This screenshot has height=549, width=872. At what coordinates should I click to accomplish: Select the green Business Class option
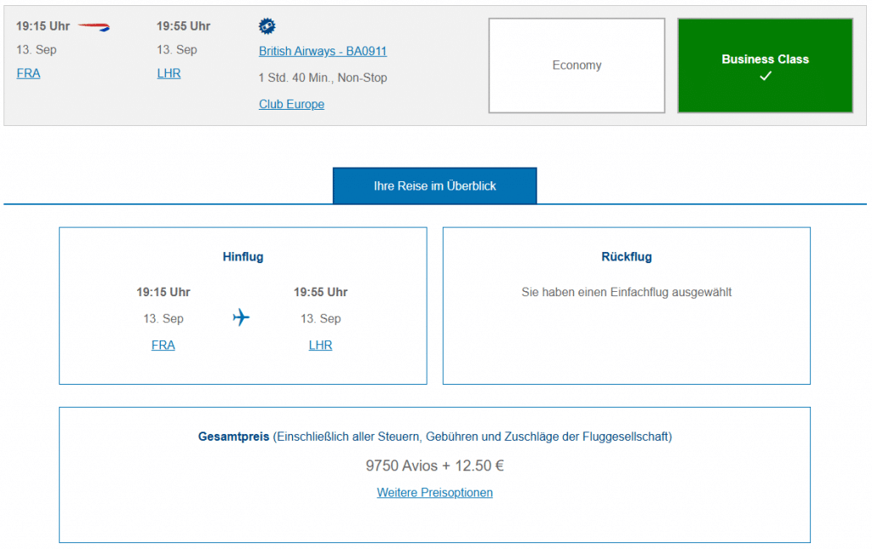click(765, 66)
